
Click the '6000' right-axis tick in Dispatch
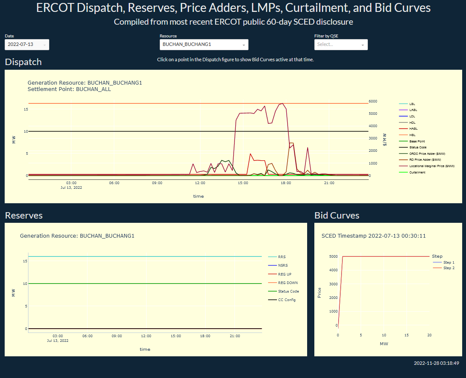[373, 102]
